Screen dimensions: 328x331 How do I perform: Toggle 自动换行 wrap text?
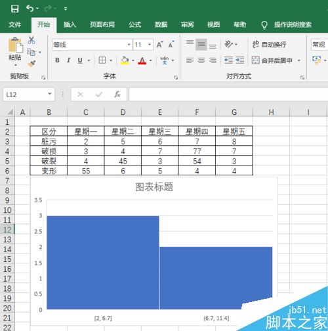point(269,45)
